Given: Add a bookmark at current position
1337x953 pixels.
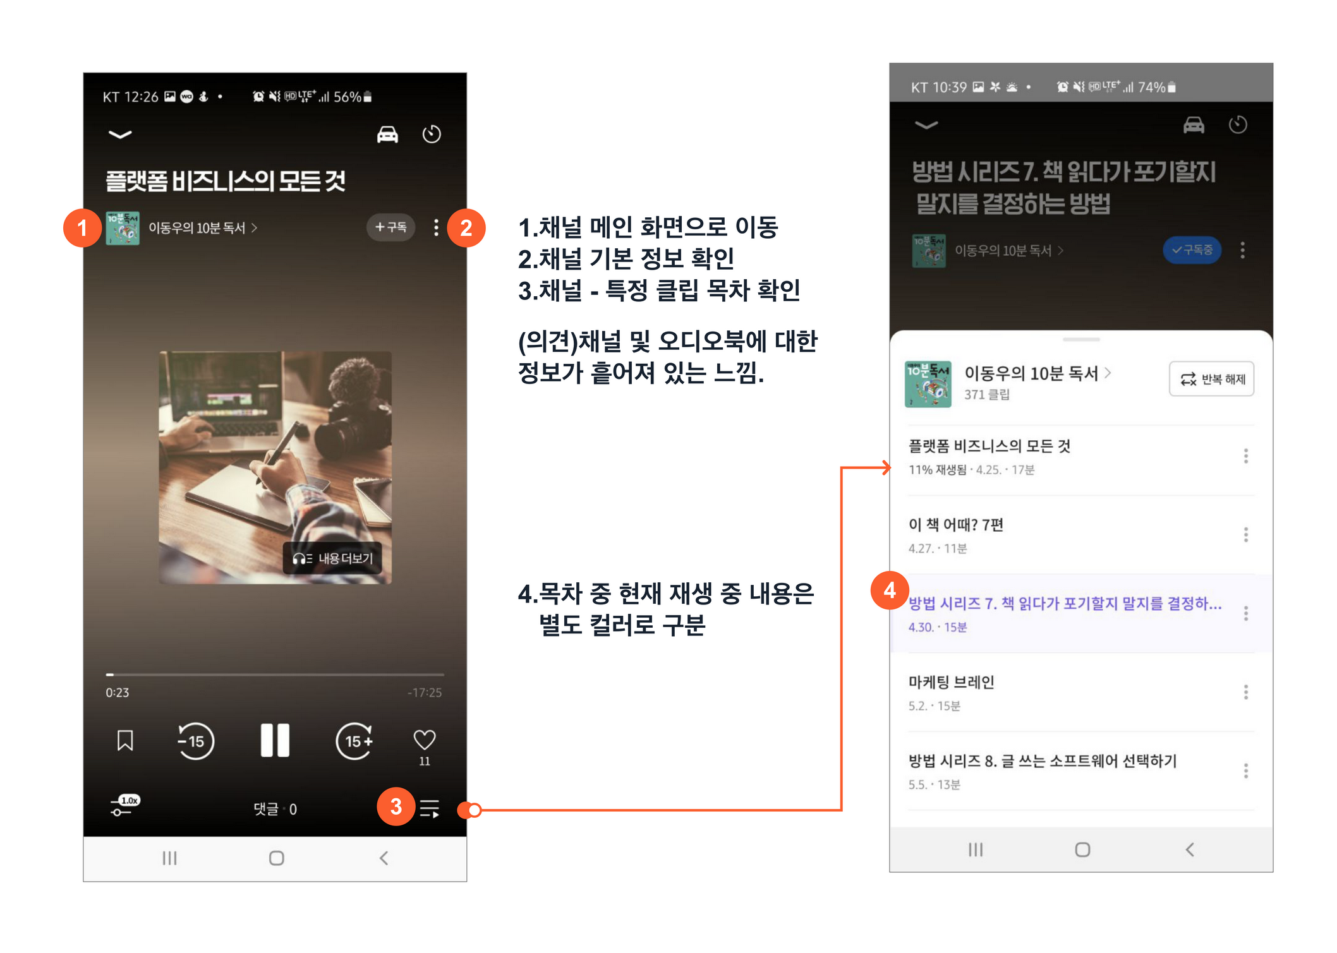Looking at the screenshot, I should tap(125, 740).
